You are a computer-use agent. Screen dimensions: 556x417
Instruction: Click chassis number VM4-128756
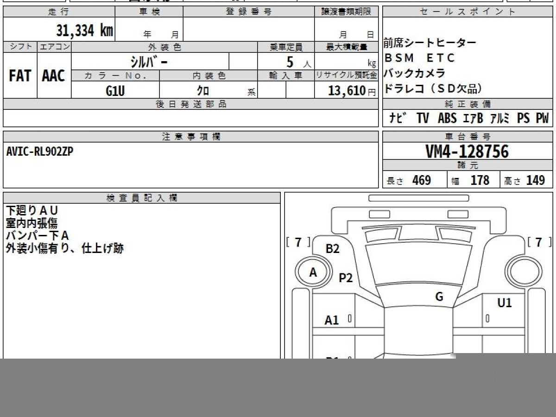(x=467, y=152)
